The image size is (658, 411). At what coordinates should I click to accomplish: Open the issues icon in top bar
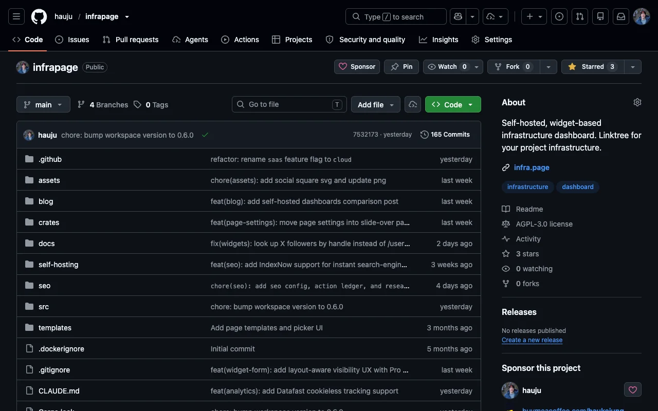click(559, 16)
